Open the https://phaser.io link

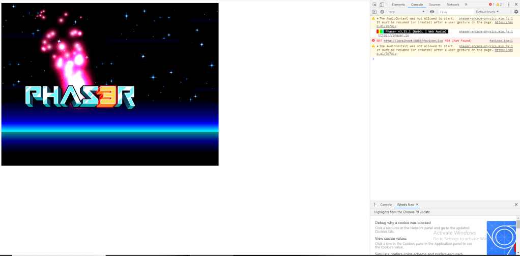tap(393, 36)
